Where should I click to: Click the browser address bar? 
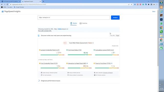click(69, 5)
